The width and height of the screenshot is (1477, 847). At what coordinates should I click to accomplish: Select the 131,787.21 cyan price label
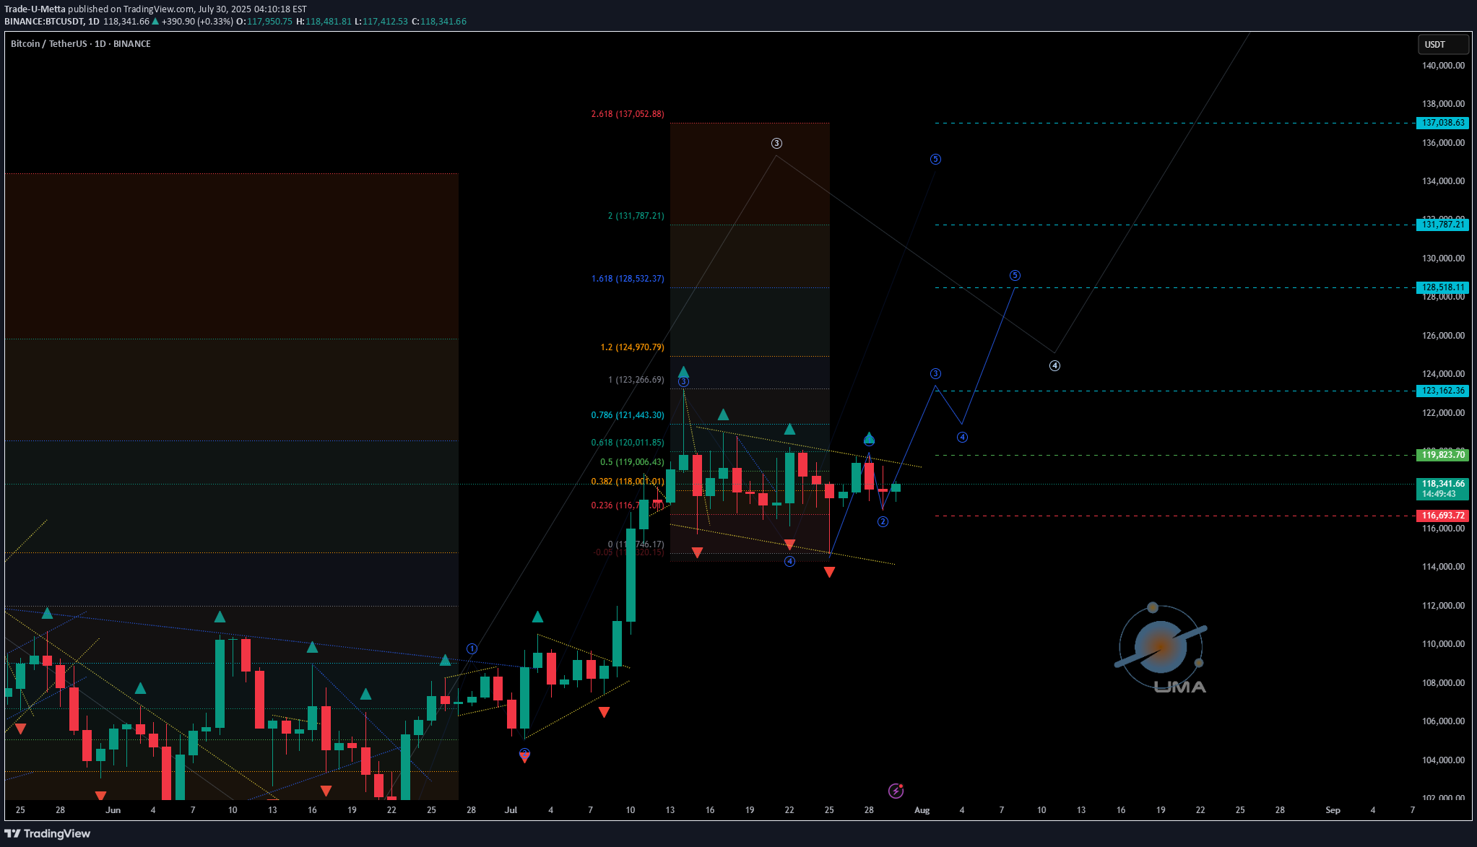click(x=1442, y=225)
